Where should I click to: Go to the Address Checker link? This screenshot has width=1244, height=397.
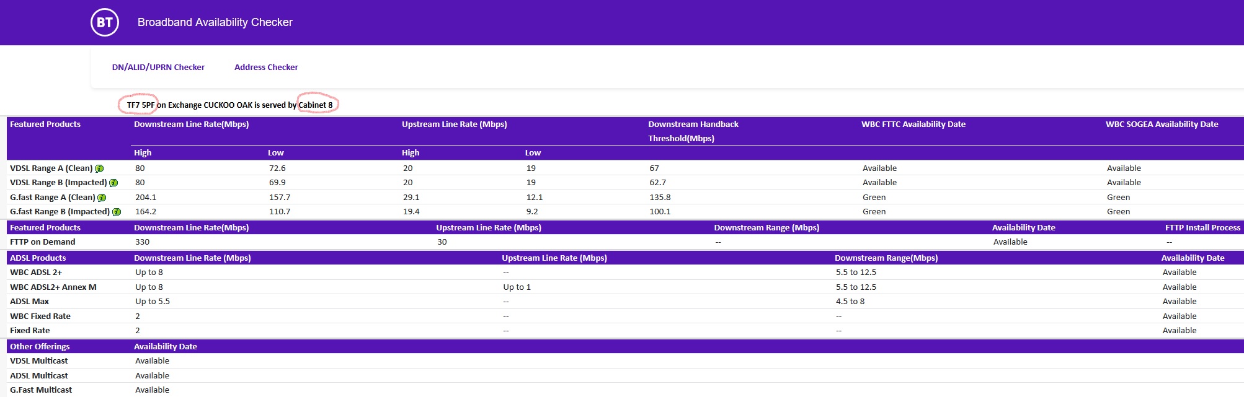[x=266, y=67]
